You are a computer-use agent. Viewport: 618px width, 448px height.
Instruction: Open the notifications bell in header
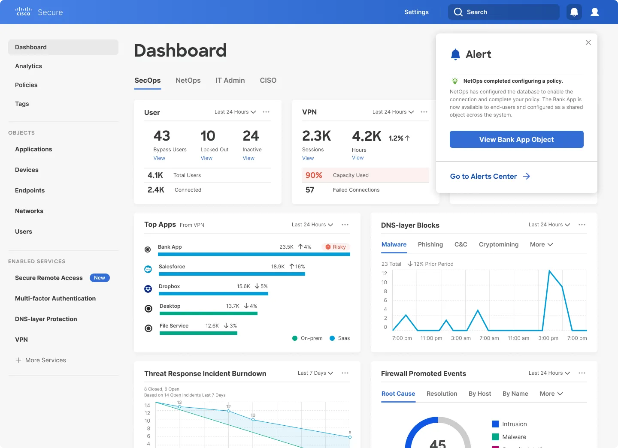tap(574, 12)
